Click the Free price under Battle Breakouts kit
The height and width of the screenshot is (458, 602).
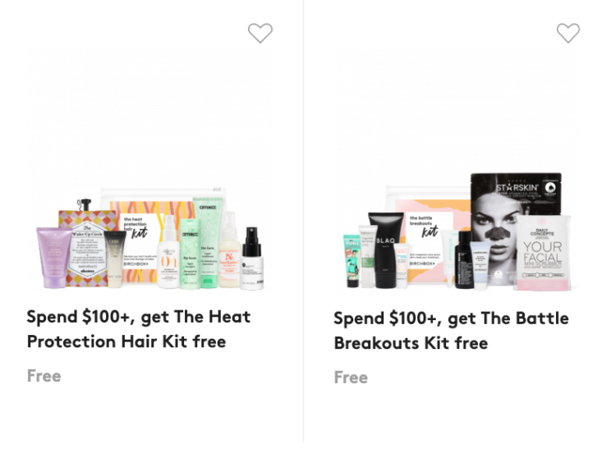(x=351, y=378)
